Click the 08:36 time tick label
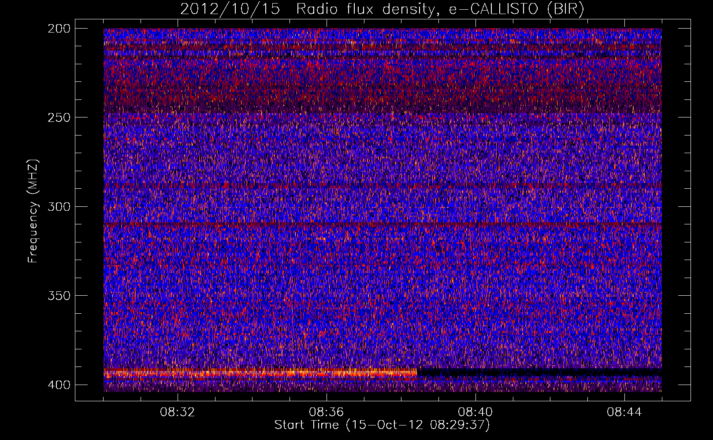 (327, 412)
